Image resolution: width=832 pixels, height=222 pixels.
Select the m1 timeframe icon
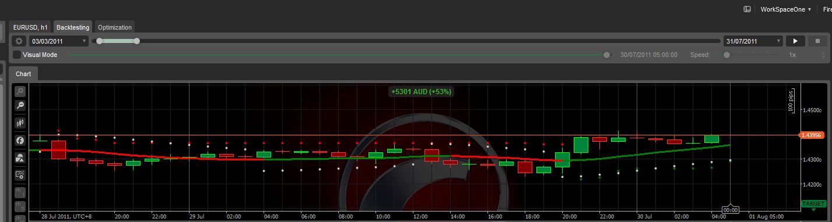(20, 192)
